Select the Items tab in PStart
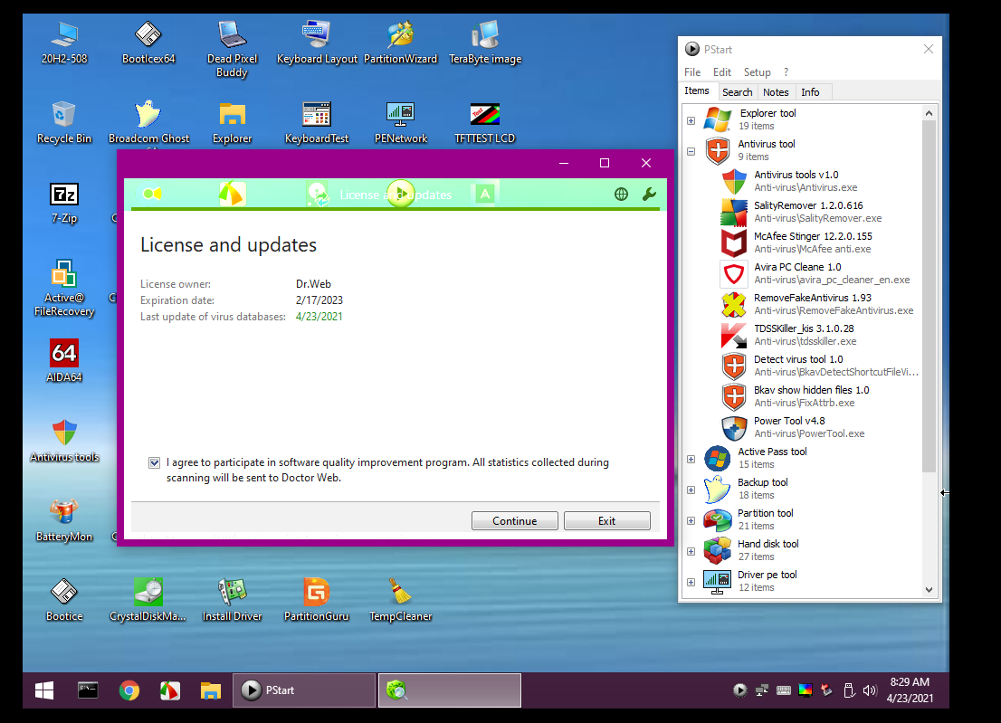Image resolution: width=1001 pixels, height=723 pixels. (x=697, y=91)
